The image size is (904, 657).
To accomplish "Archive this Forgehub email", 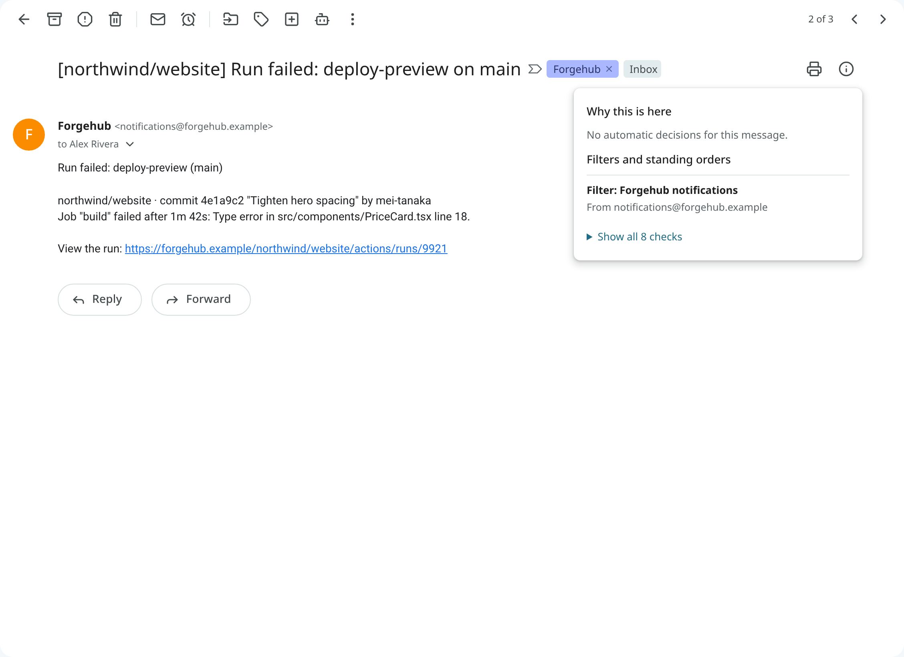I will [x=54, y=19].
